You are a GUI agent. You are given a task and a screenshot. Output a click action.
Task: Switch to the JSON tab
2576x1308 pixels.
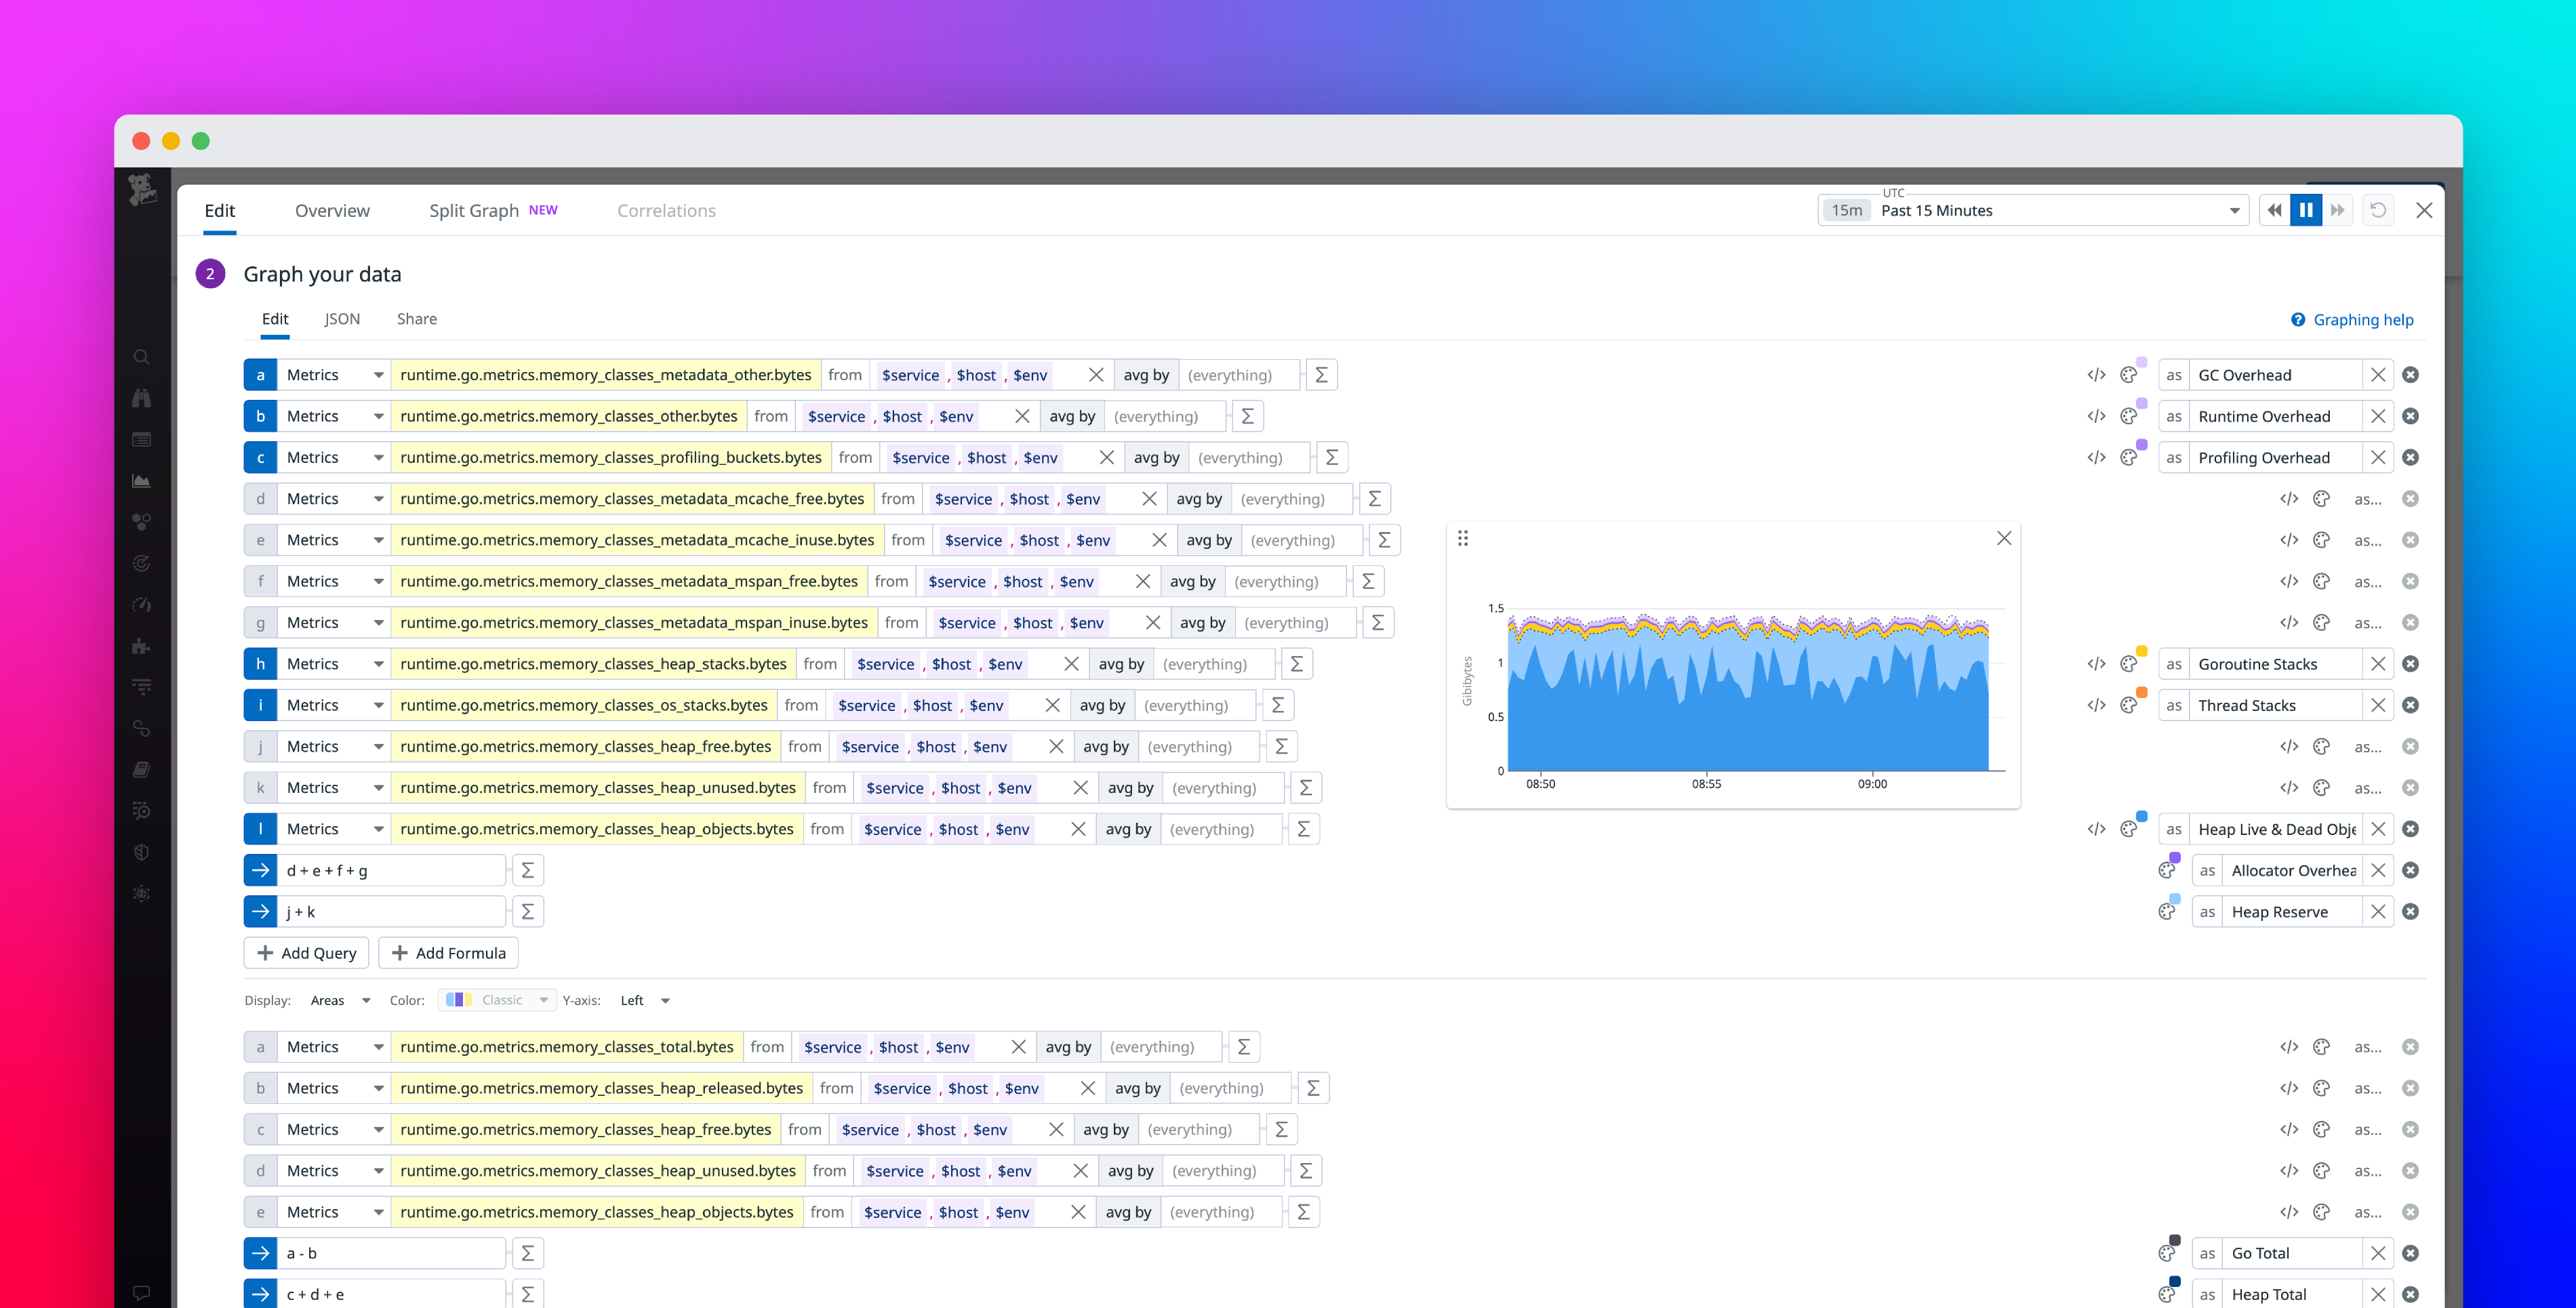[342, 318]
